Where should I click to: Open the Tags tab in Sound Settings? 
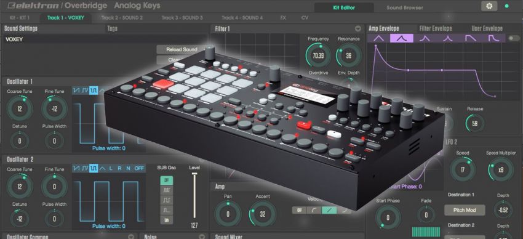tap(113, 29)
